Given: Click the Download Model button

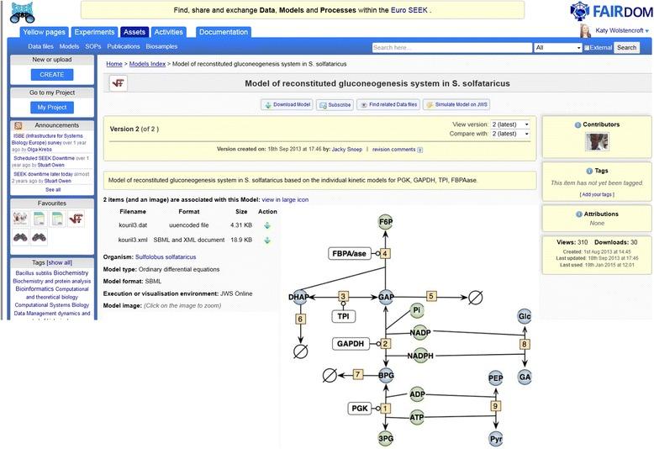Looking at the screenshot, I should (287, 105).
